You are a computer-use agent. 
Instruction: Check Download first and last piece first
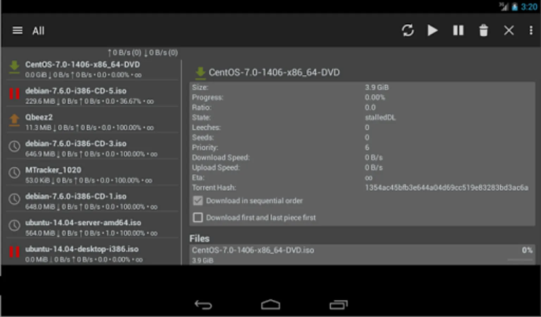pos(198,218)
